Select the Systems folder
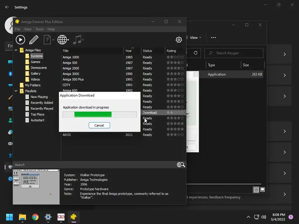The width and height of the screenshot is (299, 224). (x=36, y=56)
